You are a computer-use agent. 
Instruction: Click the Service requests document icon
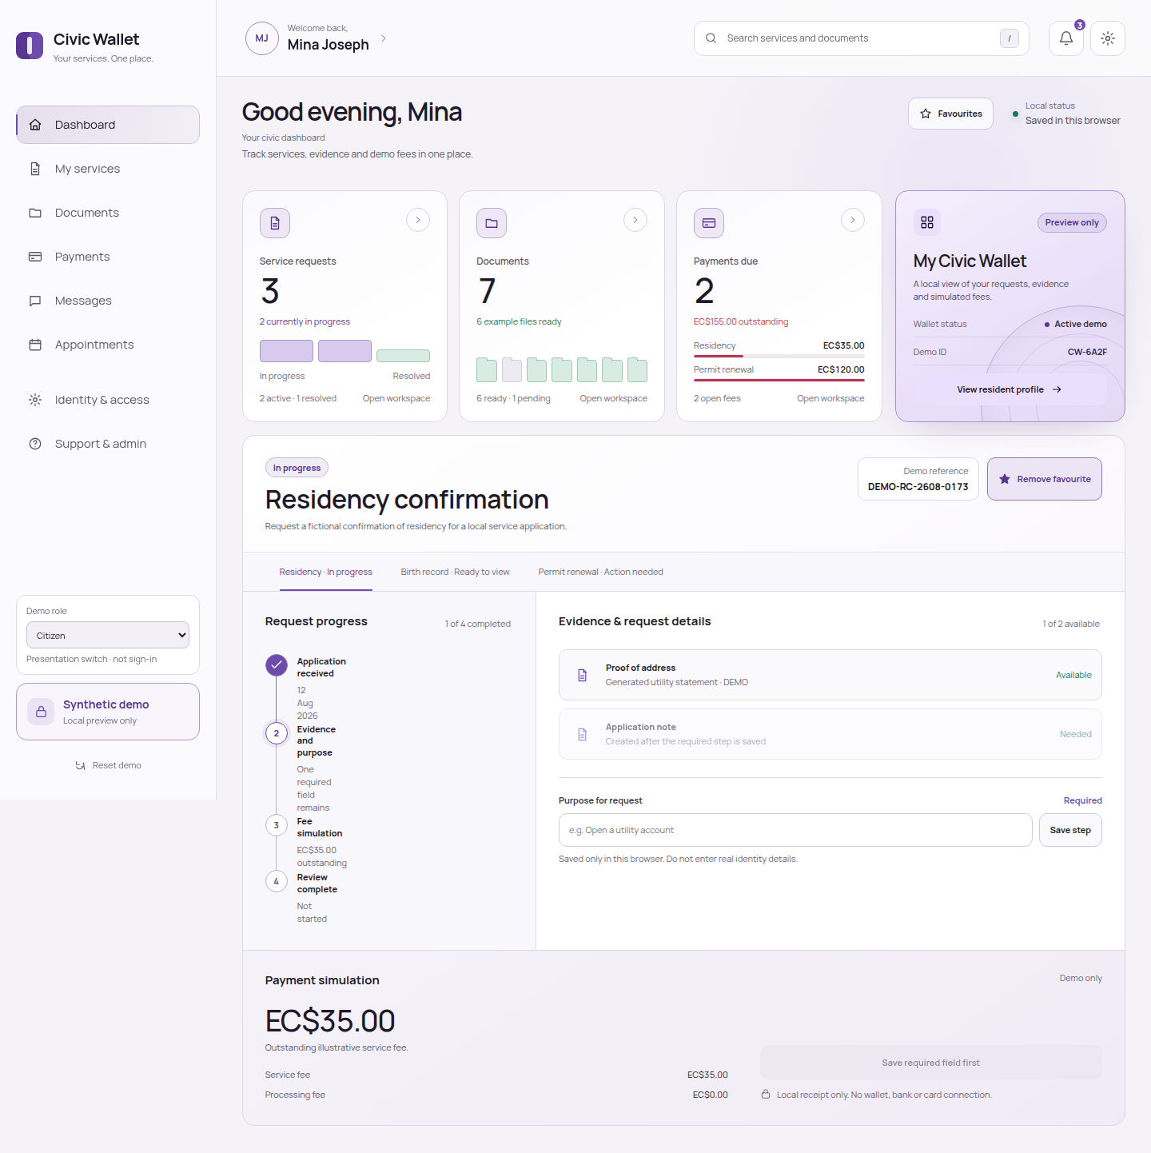(x=275, y=223)
